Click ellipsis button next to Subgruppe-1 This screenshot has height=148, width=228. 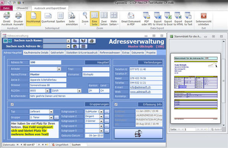point(107,112)
